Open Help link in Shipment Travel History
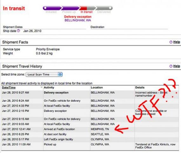181x153 pixels. tap(177, 66)
